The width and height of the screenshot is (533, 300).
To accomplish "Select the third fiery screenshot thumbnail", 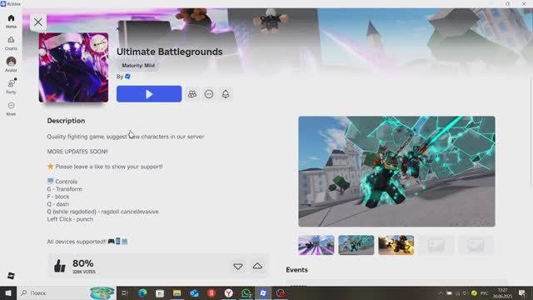I will tap(396, 245).
